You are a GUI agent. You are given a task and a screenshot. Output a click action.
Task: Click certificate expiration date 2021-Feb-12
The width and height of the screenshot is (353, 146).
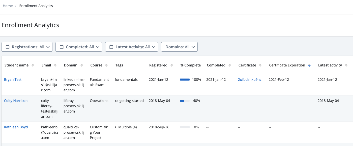(x=279, y=80)
